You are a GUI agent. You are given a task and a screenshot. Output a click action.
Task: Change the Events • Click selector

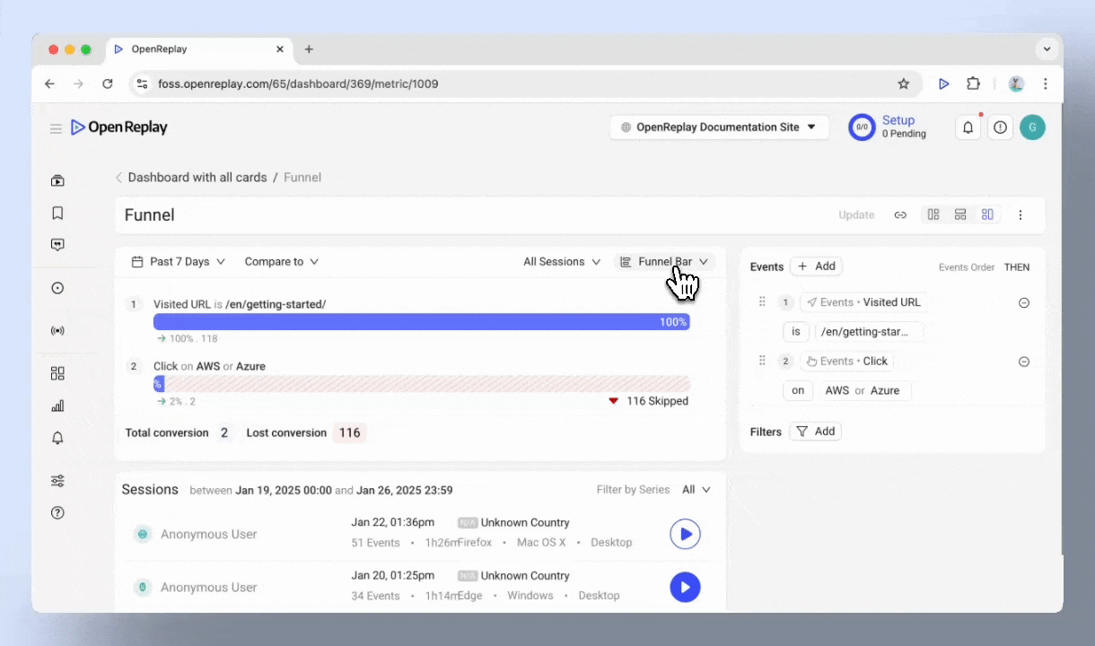846,362
